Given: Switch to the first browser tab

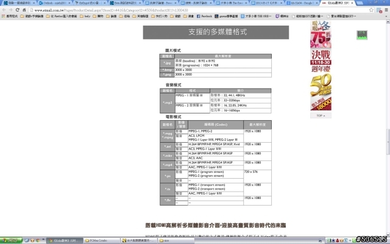Looking at the screenshot, I should click(19, 3).
